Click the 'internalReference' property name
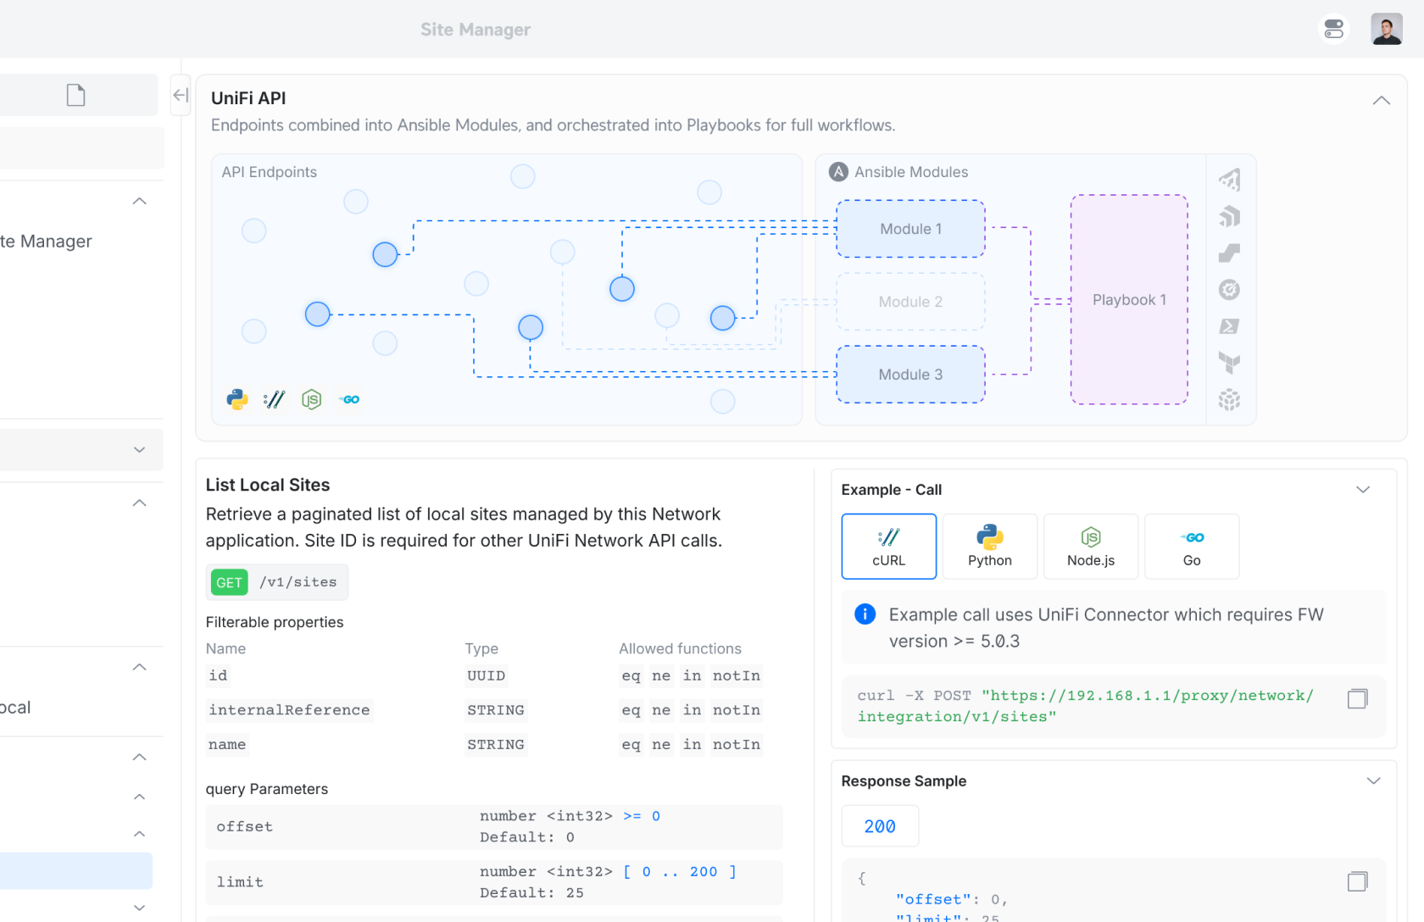 289,710
